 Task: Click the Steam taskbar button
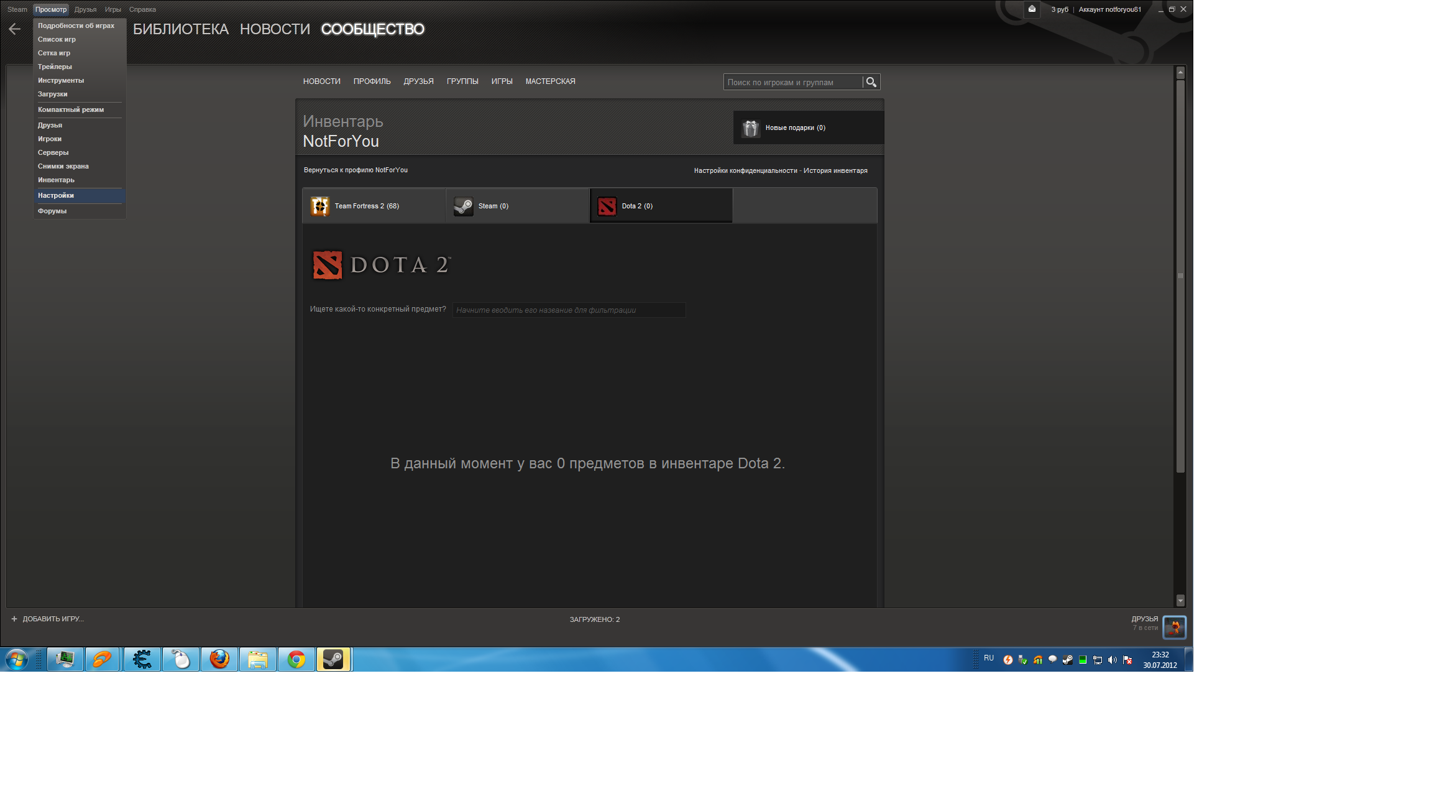pos(334,659)
